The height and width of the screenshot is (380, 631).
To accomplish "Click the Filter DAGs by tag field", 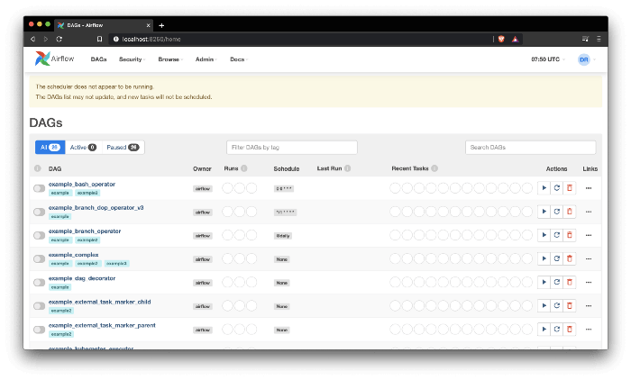I will (292, 147).
